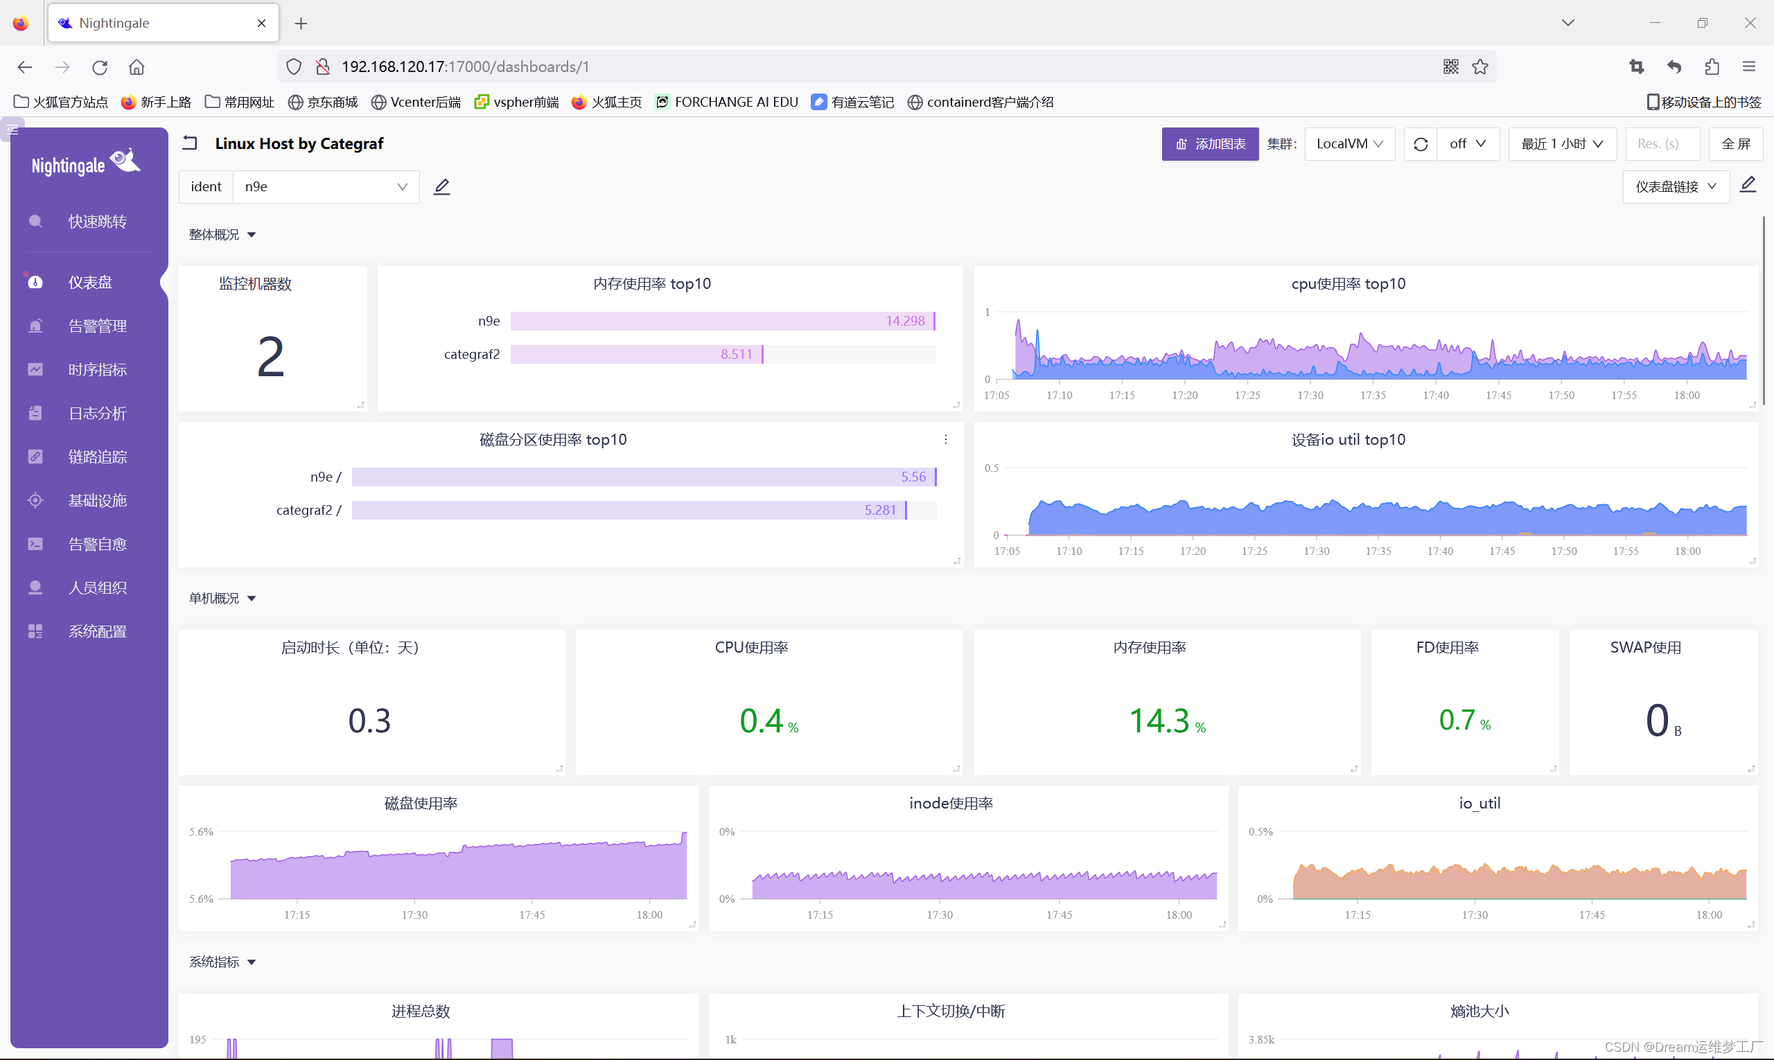Screen dimensions: 1774x1060
Task: Open the auto-refresh off dropdown
Action: point(1468,144)
